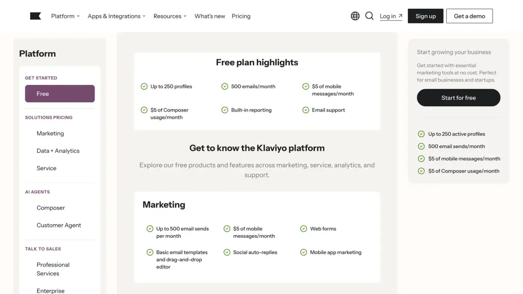Click the Email support text
This screenshot has height=294, width=523.
(x=328, y=110)
